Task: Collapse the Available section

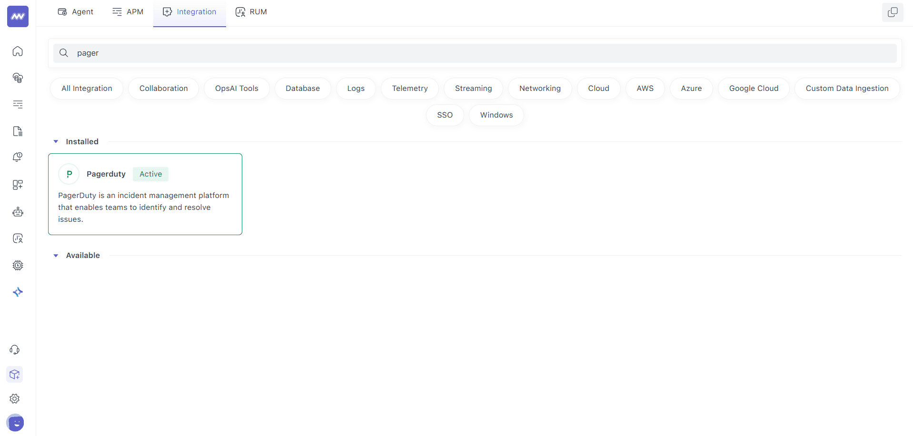Action: click(x=55, y=255)
